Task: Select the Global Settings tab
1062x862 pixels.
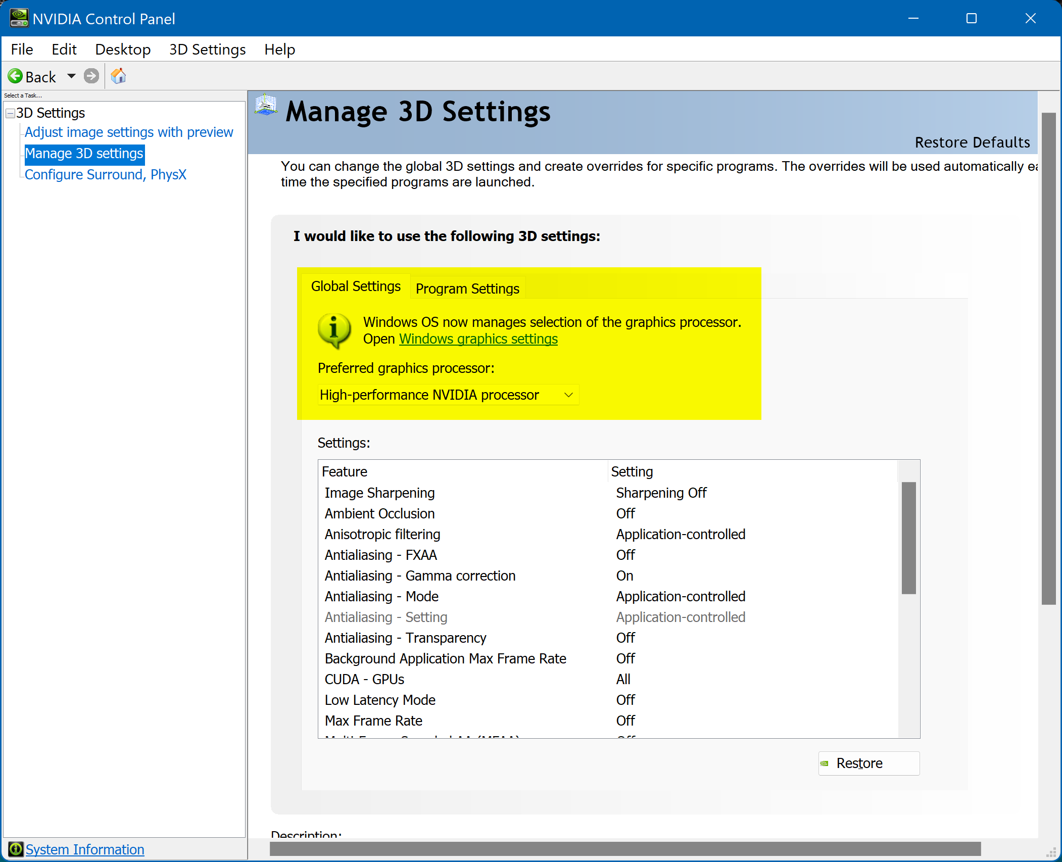Action: (355, 286)
